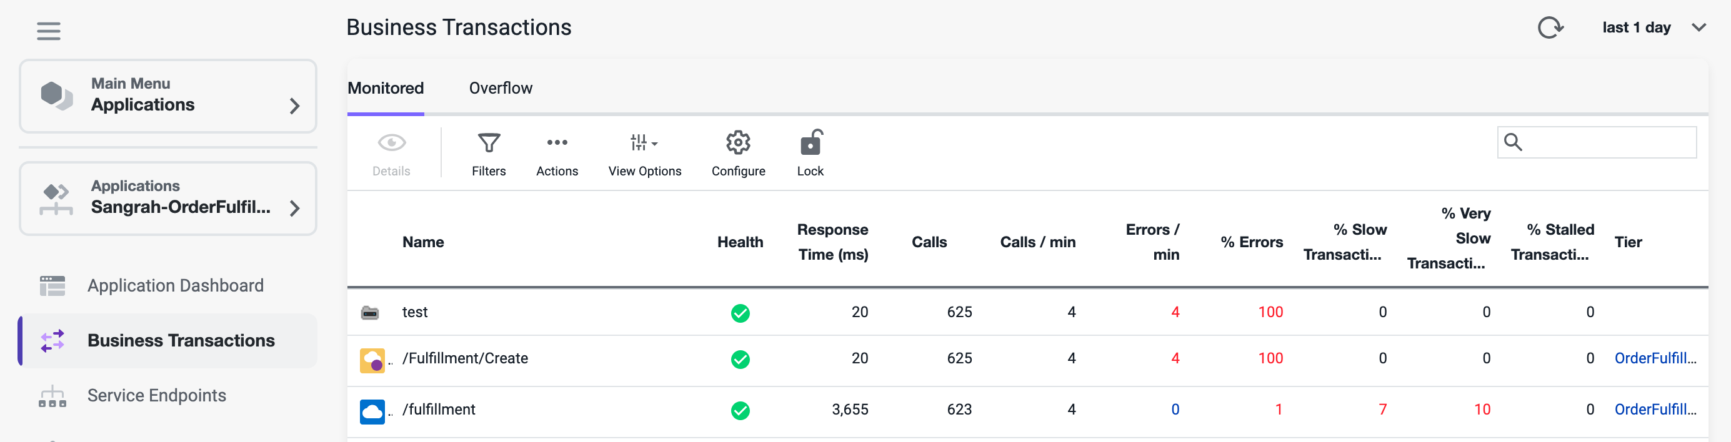
Task: Sort by the Health column header
Action: click(x=740, y=242)
